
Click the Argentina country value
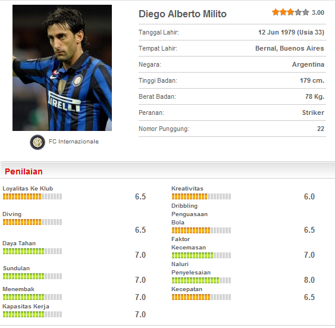pos(308,64)
